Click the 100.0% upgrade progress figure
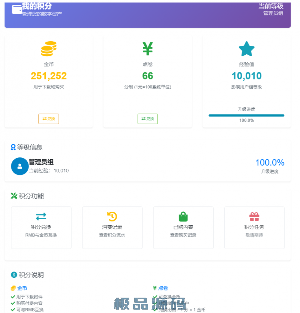 270,163
